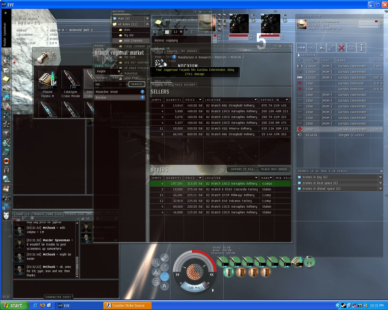The height and width of the screenshot is (310, 388).
Task: Expand Drones in distant space (0) group
Action: tap(380, 189)
